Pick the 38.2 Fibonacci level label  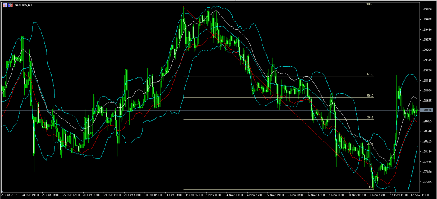(370, 117)
